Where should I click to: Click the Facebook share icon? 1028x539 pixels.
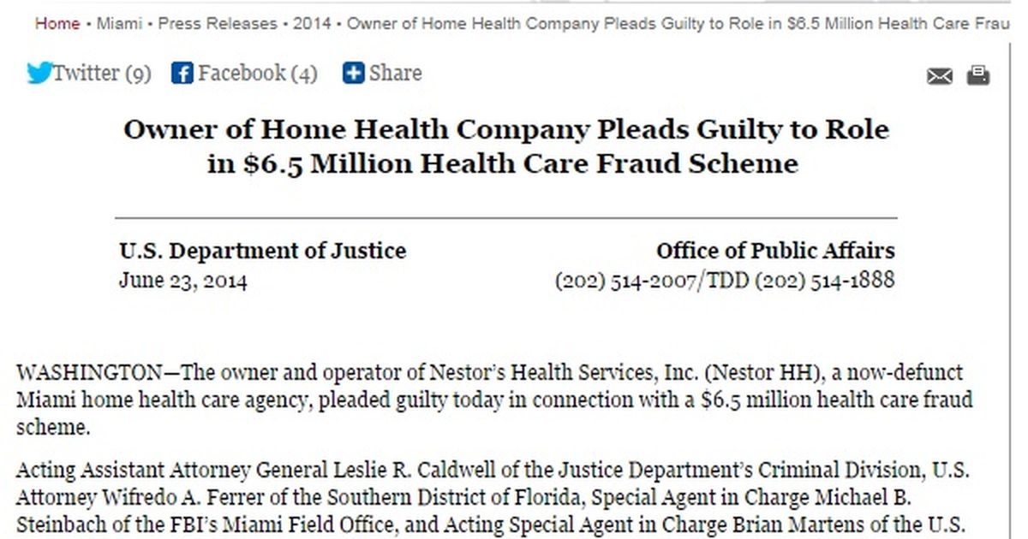[x=182, y=73]
